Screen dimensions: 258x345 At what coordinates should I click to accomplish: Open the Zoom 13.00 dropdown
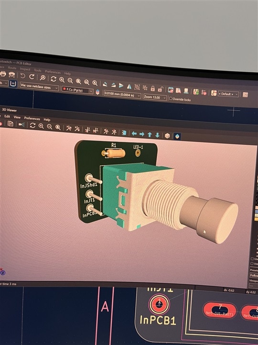pos(155,97)
